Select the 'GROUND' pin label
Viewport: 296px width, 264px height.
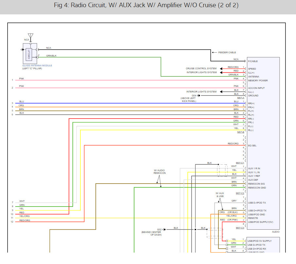pos(253,96)
